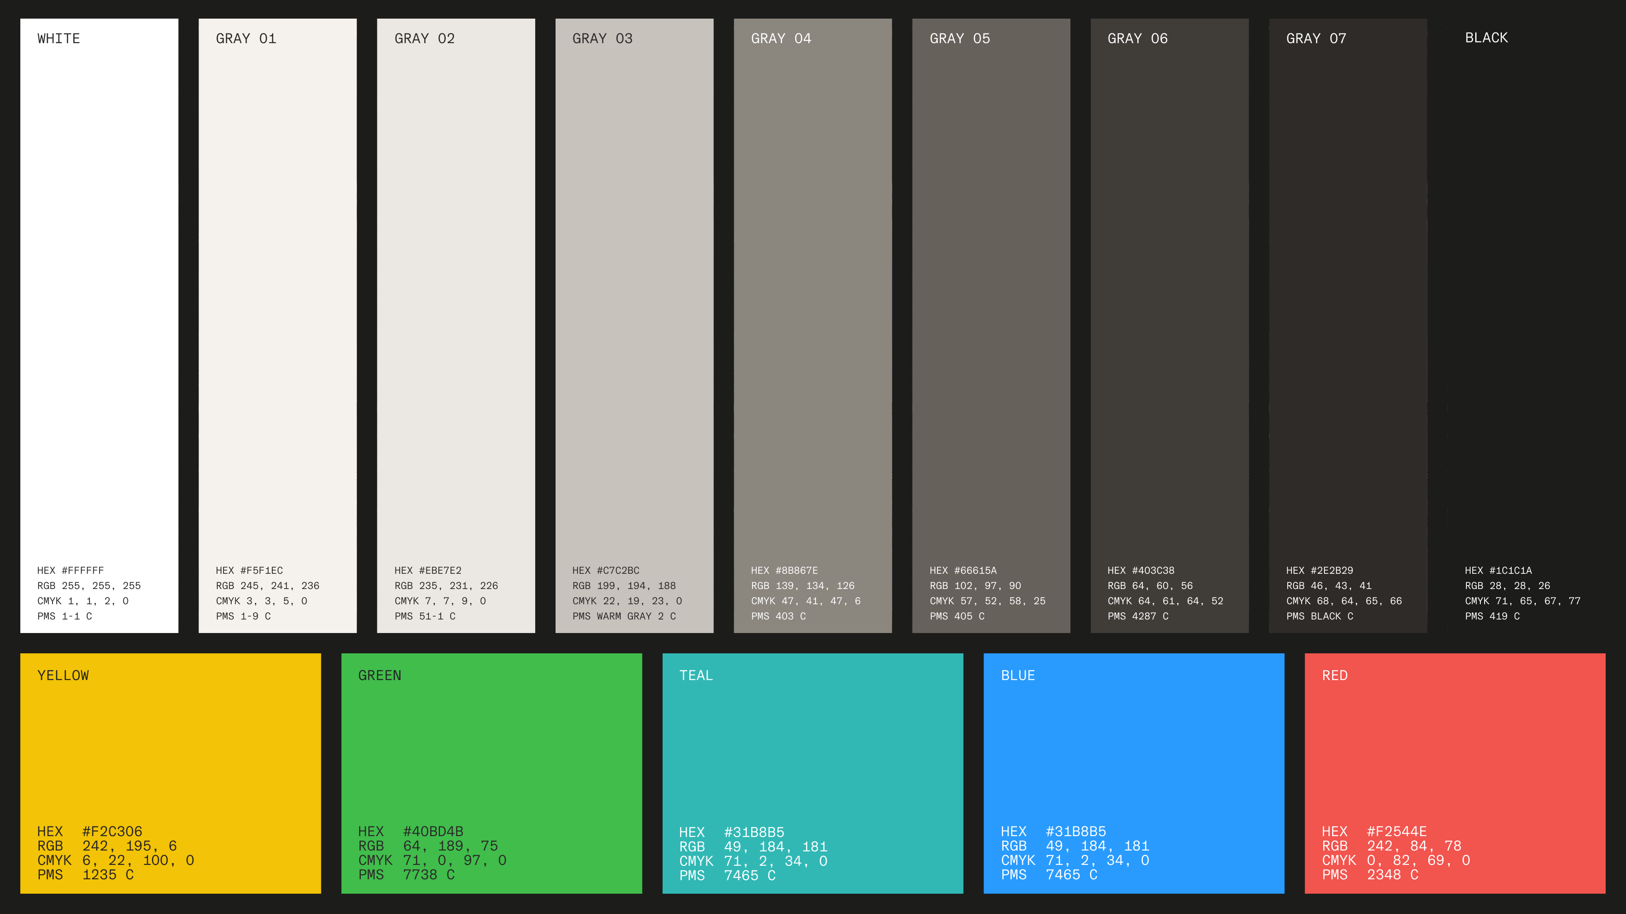Click the RED color block

click(x=1455, y=751)
